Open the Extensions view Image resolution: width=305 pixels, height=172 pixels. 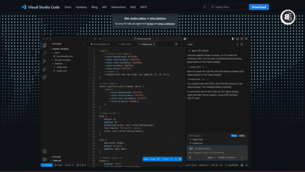coord(45,77)
